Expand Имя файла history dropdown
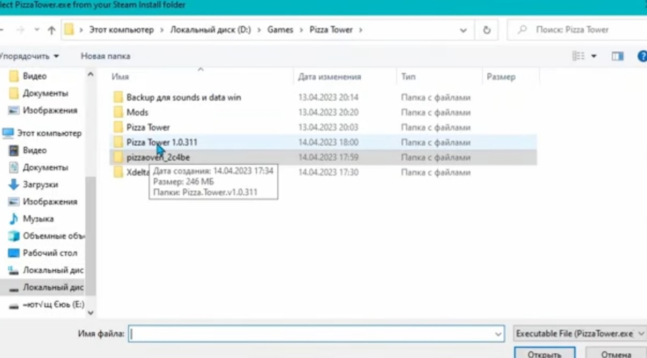Image resolution: width=647 pixels, height=358 pixels. coord(498,334)
